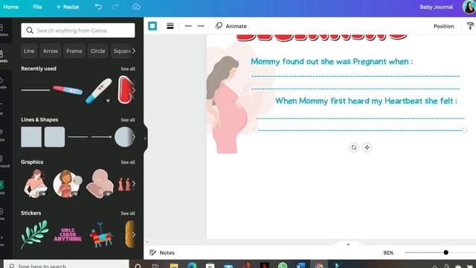Open line color picker
Viewport: 476px width, 268px height.
click(x=152, y=26)
